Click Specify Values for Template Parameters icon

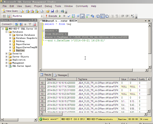[x=133, y=16]
